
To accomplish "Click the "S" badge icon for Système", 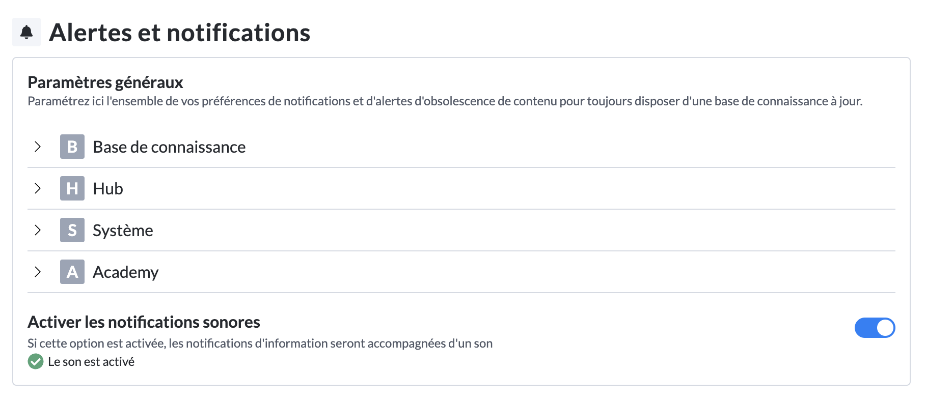I will click(x=72, y=230).
